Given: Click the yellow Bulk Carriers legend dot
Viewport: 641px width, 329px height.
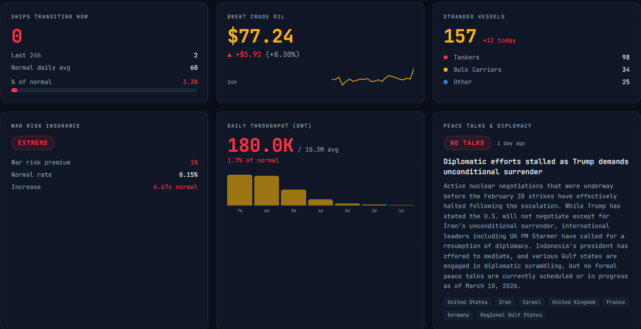Looking at the screenshot, I should [x=446, y=70].
